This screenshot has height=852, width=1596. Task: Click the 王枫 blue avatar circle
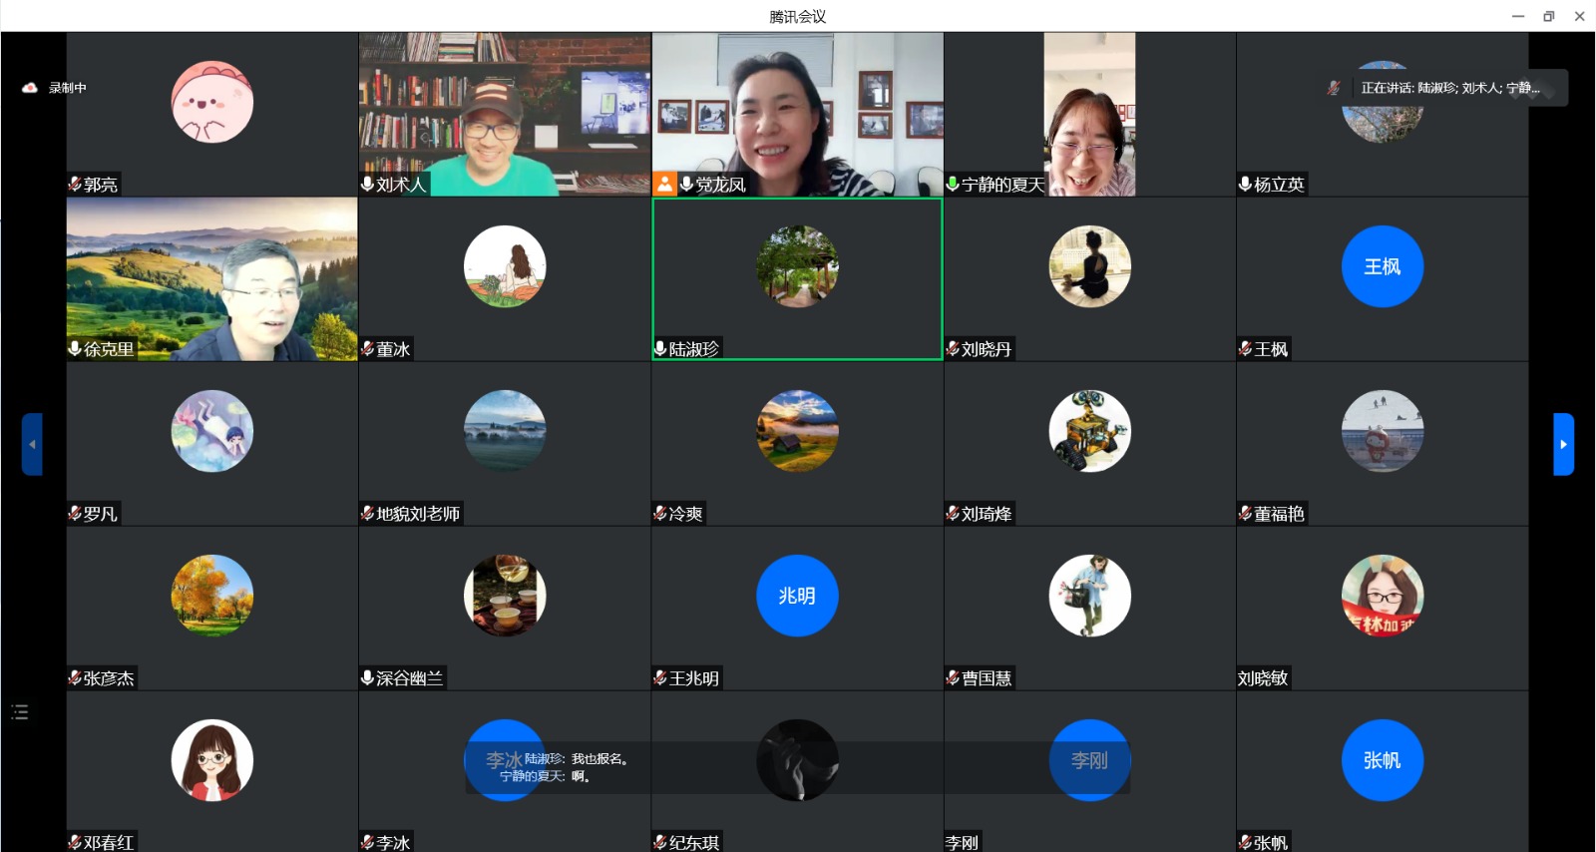pos(1382,267)
